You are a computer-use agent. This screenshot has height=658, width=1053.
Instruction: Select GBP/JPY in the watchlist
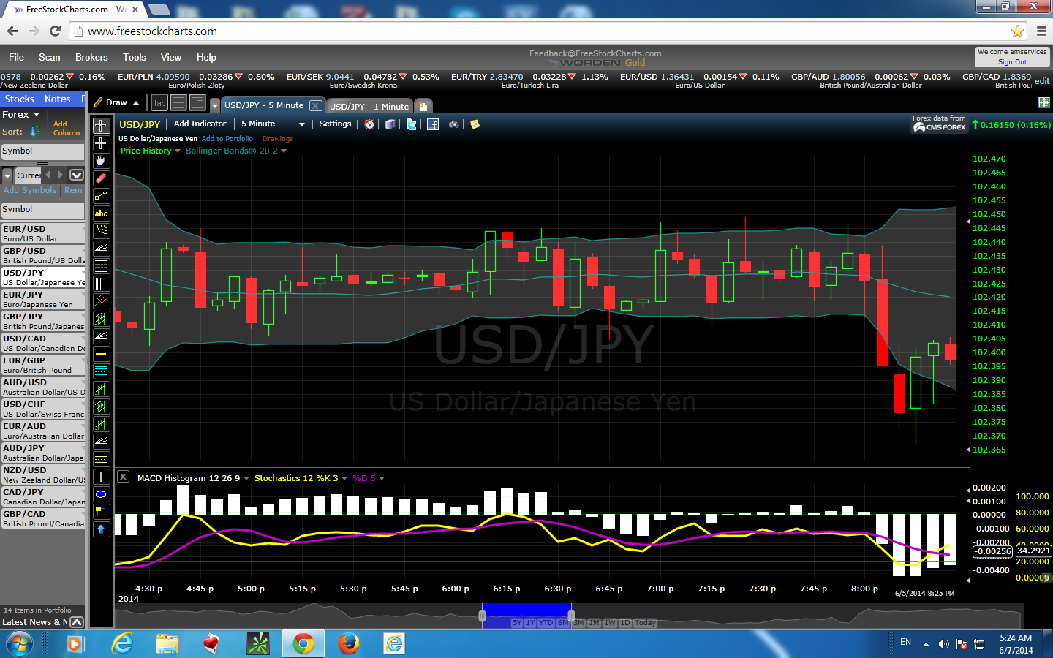[x=43, y=321]
